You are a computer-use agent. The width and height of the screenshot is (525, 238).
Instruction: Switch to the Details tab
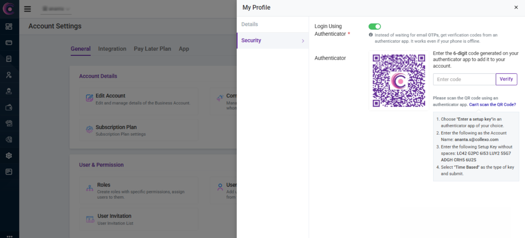pos(249,24)
